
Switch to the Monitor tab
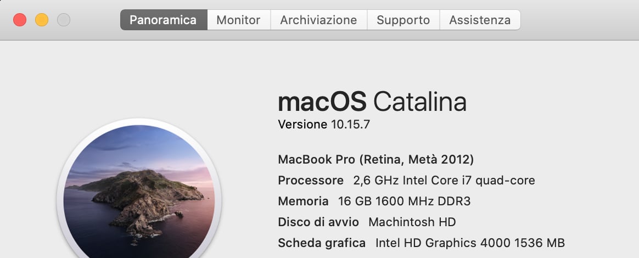click(238, 20)
